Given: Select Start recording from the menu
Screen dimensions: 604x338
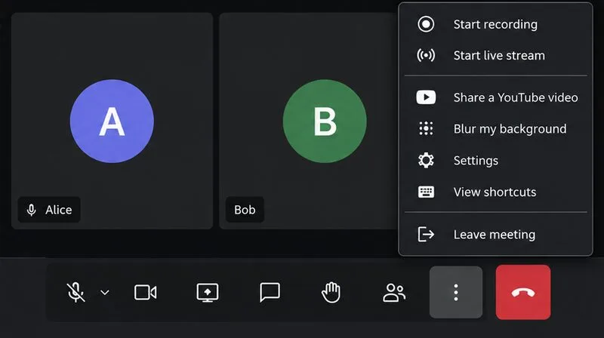Looking at the screenshot, I should [495, 24].
